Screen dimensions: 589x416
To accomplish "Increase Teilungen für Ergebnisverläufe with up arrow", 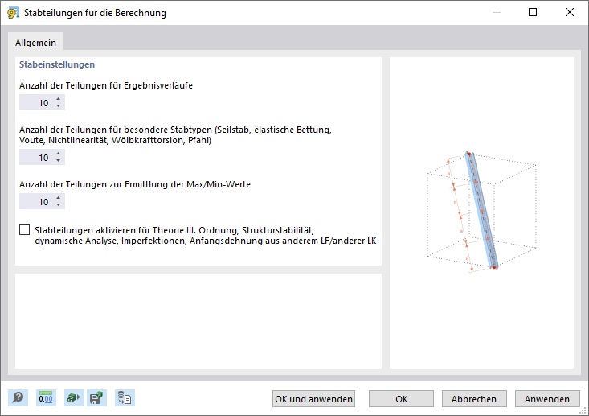I will pos(58,99).
